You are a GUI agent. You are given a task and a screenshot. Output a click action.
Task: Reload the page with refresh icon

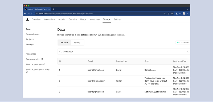pos(32,14)
